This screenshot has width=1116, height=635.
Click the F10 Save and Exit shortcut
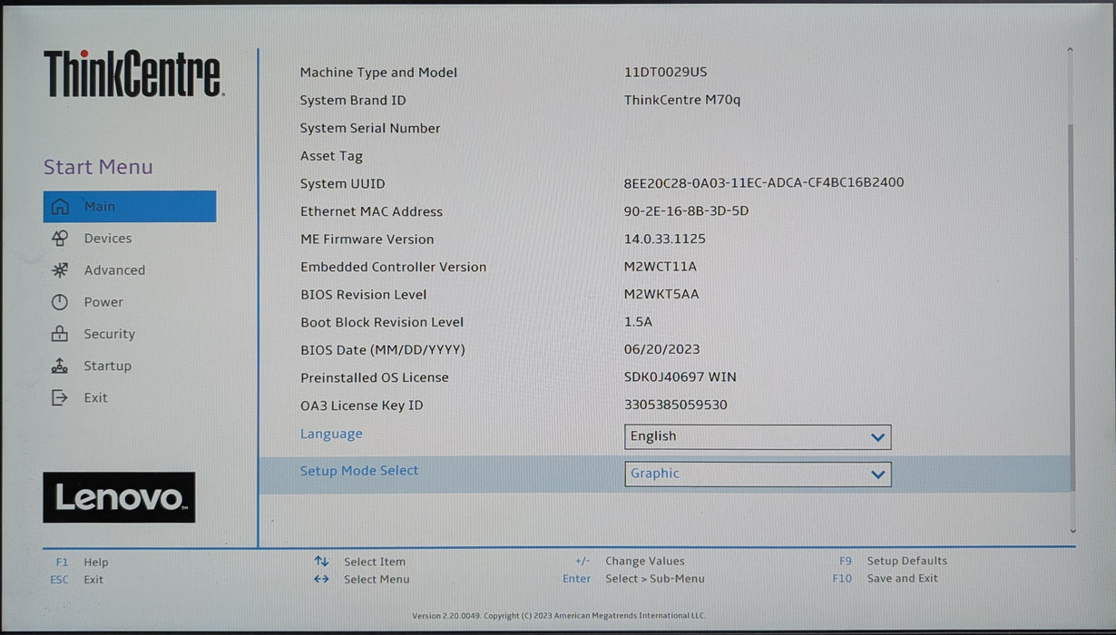pos(886,578)
